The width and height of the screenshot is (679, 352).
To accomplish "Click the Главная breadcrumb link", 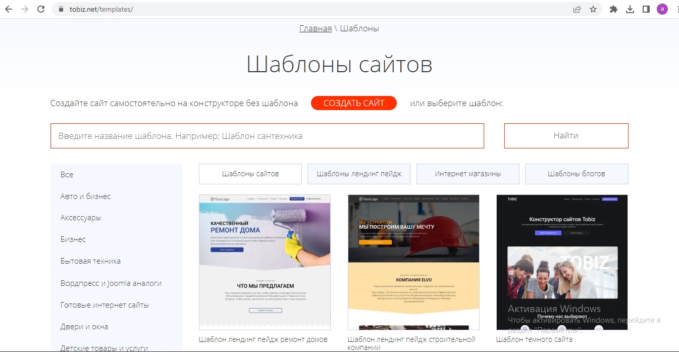I will (316, 28).
